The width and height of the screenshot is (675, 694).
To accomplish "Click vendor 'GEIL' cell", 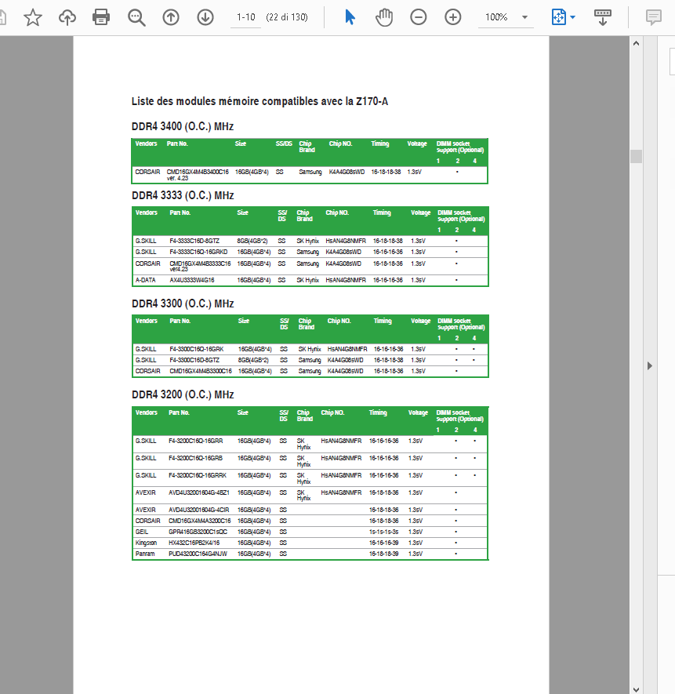I will [x=142, y=532].
